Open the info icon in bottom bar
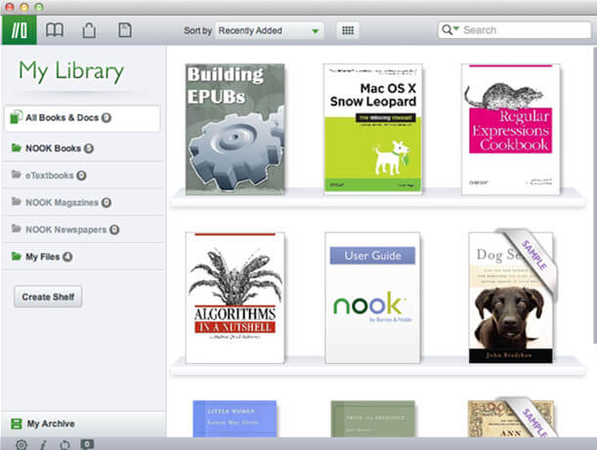The width and height of the screenshot is (597, 450). (43, 444)
